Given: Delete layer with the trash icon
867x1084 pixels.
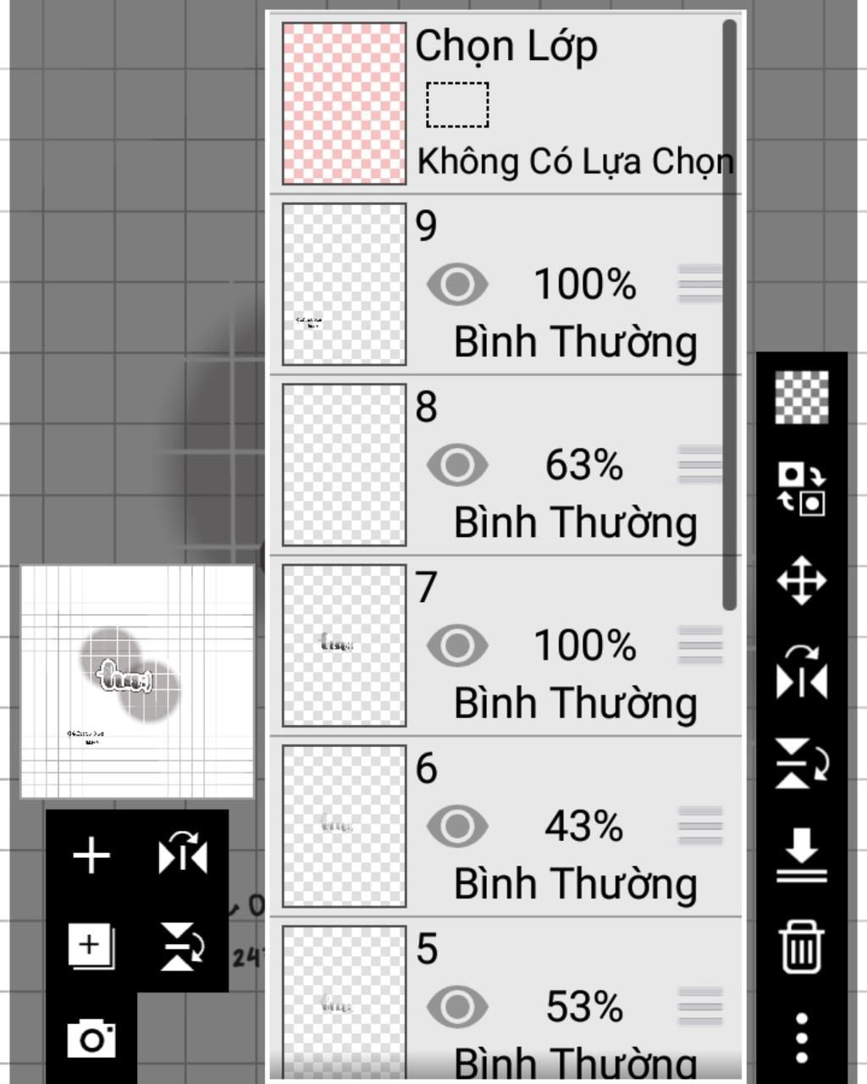Looking at the screenshot, I should point(801,946).
